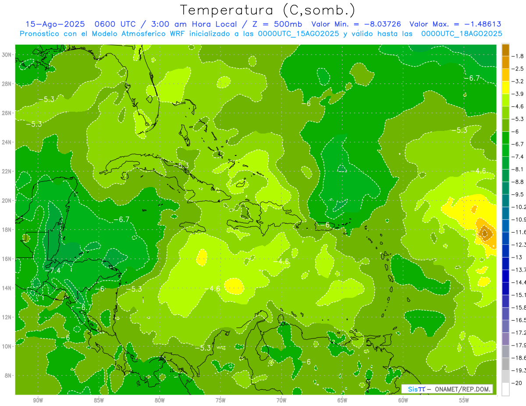Image resolution: width=526 pixels, height=406 pixels.
Task: Click the 10N latitude axis label
Action: pos(7,346)
